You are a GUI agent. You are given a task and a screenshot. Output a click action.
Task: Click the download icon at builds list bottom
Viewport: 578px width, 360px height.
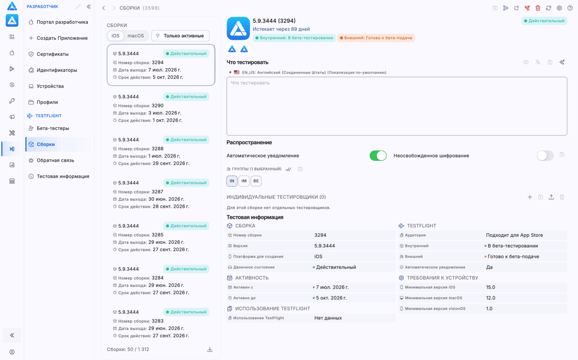tap(210, 350)
